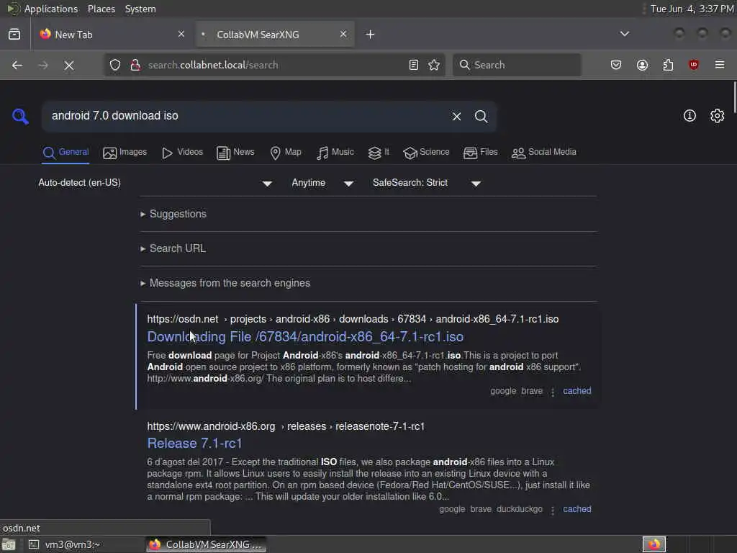Screen dimensions: 737x553
Task: Select the Videos search category
Action: [x=182, y=153]
